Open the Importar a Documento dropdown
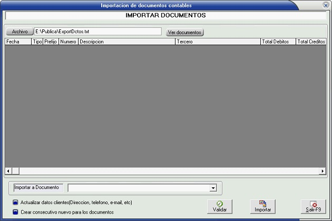Image resolution: width=332 pixels, height=221 pixels. 213,188
